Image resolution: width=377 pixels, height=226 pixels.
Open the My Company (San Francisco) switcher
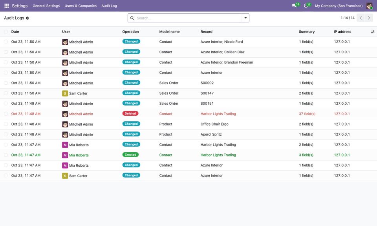click(339, 6)
